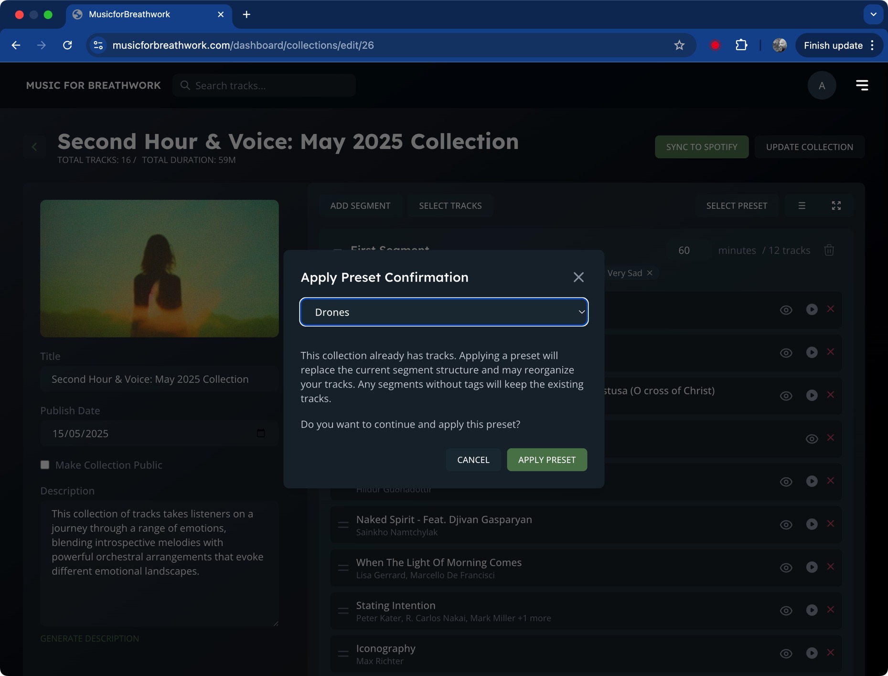Bookmark page with the star icon
The image size is (888, 676).
pyautogui.click(x=679, y=45)
